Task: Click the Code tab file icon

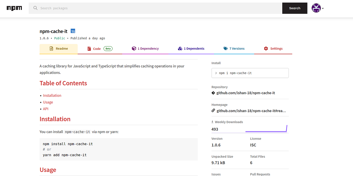Action: (x=89, y=49)
